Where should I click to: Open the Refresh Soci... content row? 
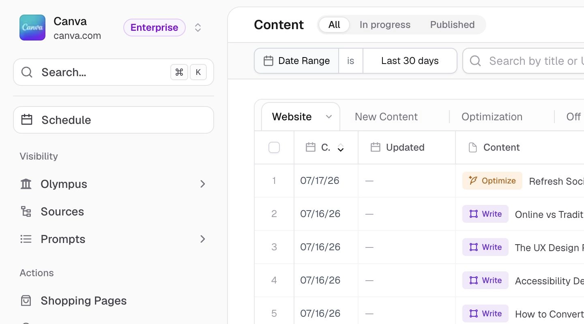tap(556, 181)
